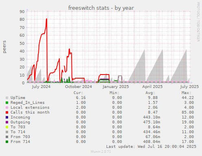Click UpTime current value 6.16
The width and height of the screenshot is (202, 156).
point(81,98)
